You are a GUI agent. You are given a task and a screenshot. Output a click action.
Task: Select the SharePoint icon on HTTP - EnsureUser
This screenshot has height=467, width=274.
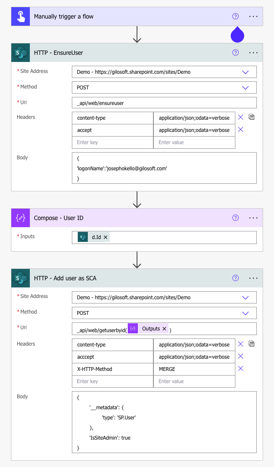[20, 52]
